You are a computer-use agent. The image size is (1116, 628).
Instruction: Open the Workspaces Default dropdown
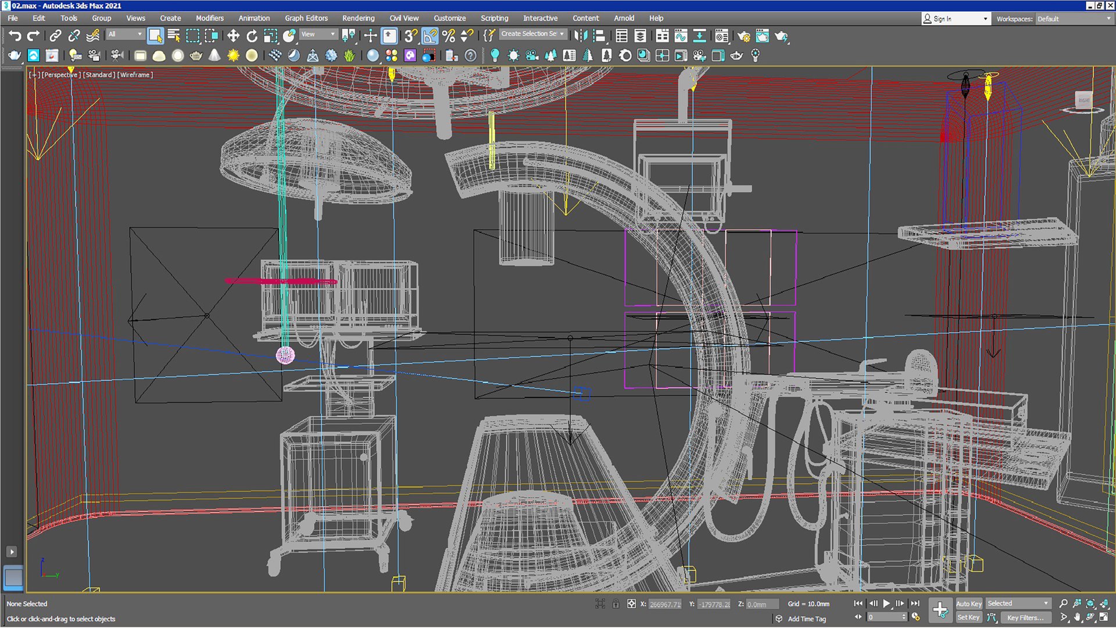1074,19
